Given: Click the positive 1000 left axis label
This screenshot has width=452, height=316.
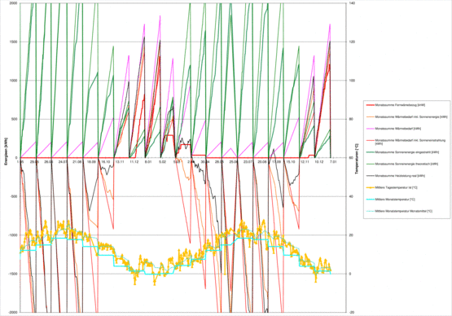Looking at the screenshot, I should [14, 81].
